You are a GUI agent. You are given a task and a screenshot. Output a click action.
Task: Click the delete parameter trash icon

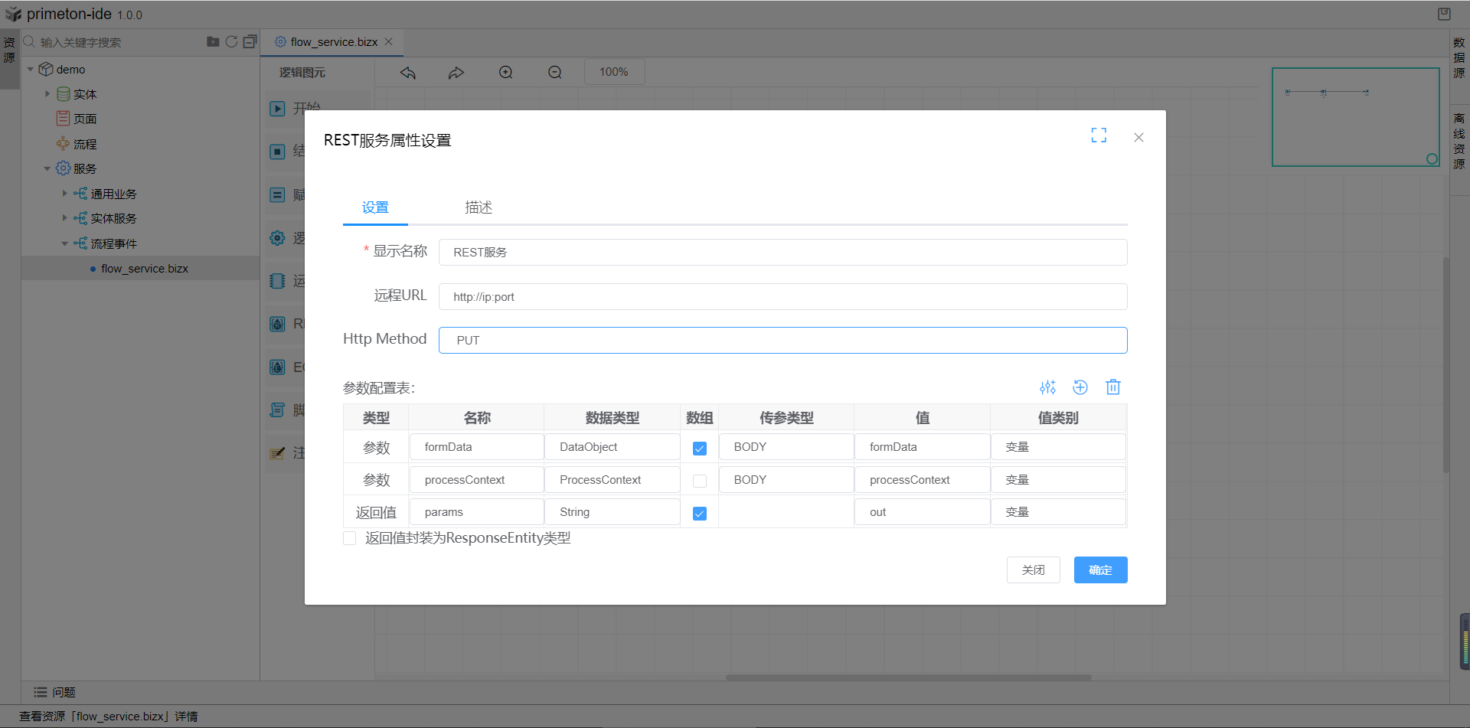1112,387
